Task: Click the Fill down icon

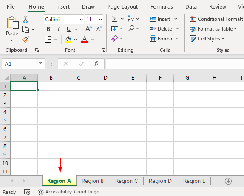Action: pos(115,28)
